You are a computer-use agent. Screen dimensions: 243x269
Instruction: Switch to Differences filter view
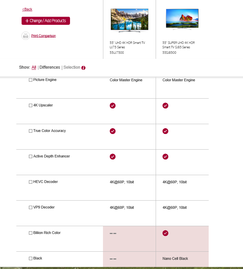click(50, 67)
